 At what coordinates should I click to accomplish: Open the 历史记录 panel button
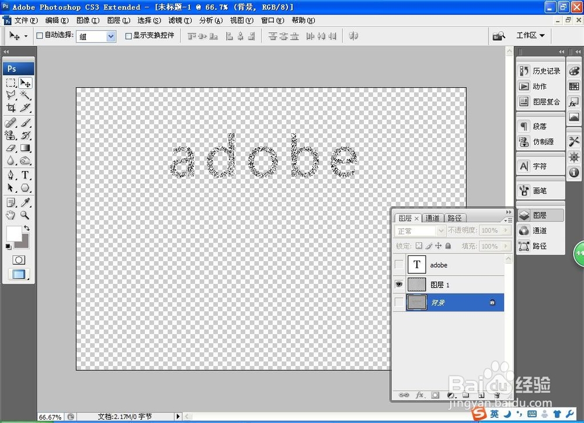(540, 71)
